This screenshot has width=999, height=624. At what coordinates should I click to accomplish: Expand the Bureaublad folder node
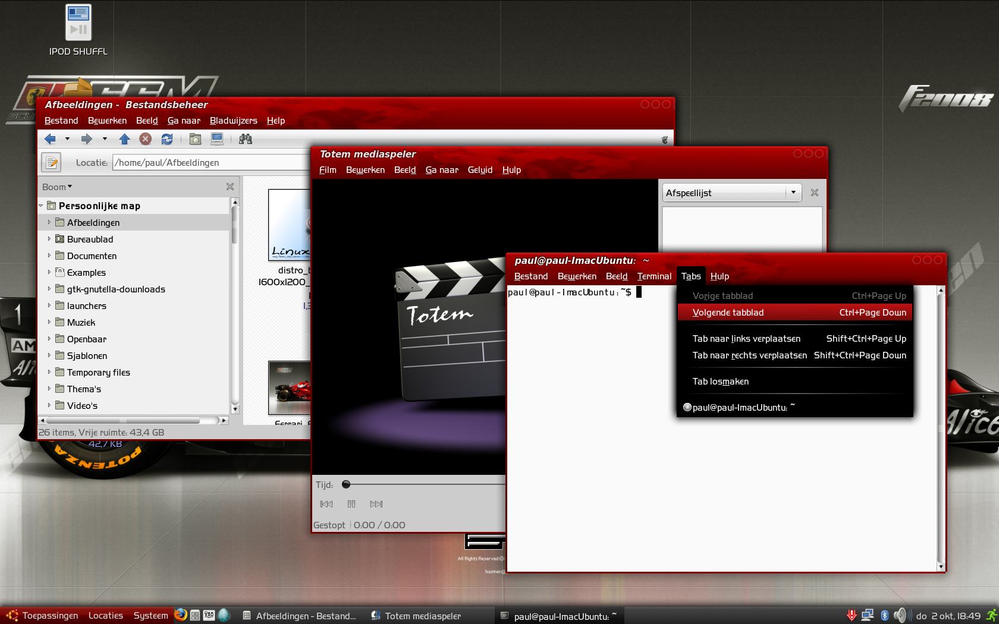(x=49, y=239)
